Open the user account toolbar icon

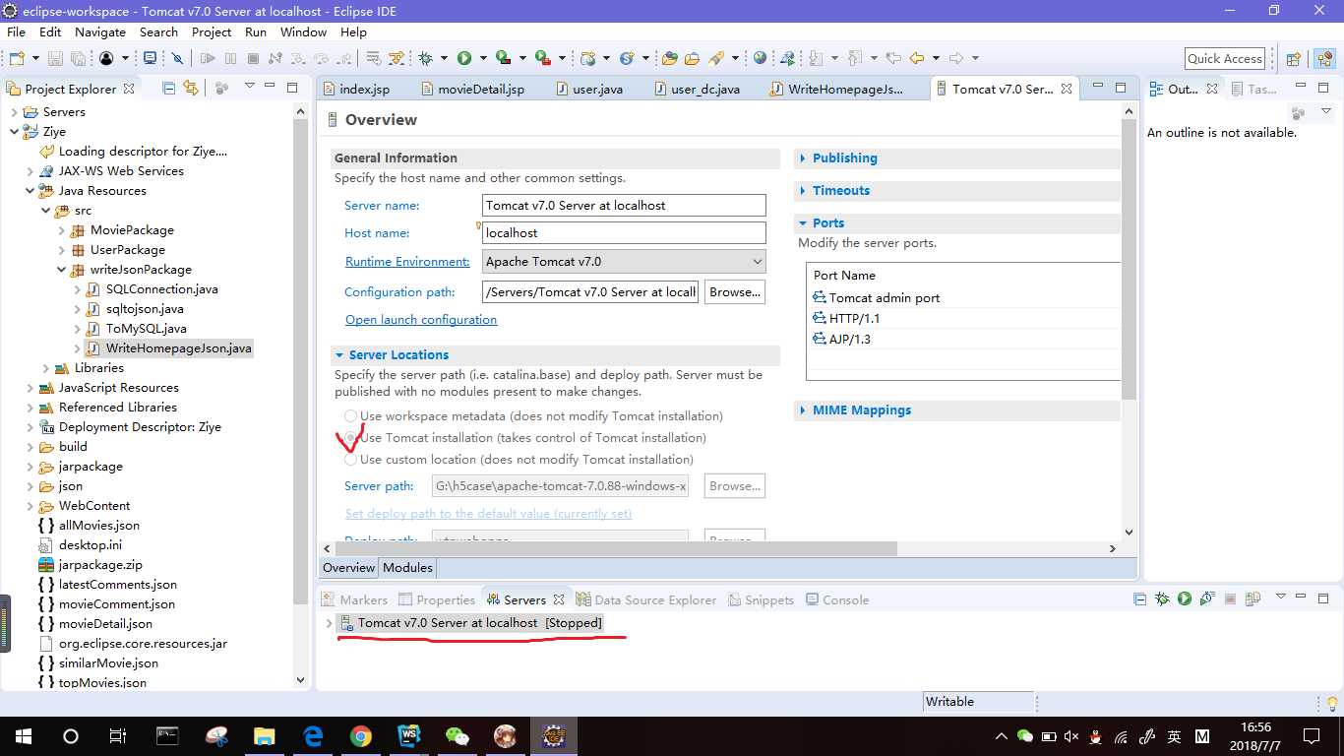coord(106,58)
